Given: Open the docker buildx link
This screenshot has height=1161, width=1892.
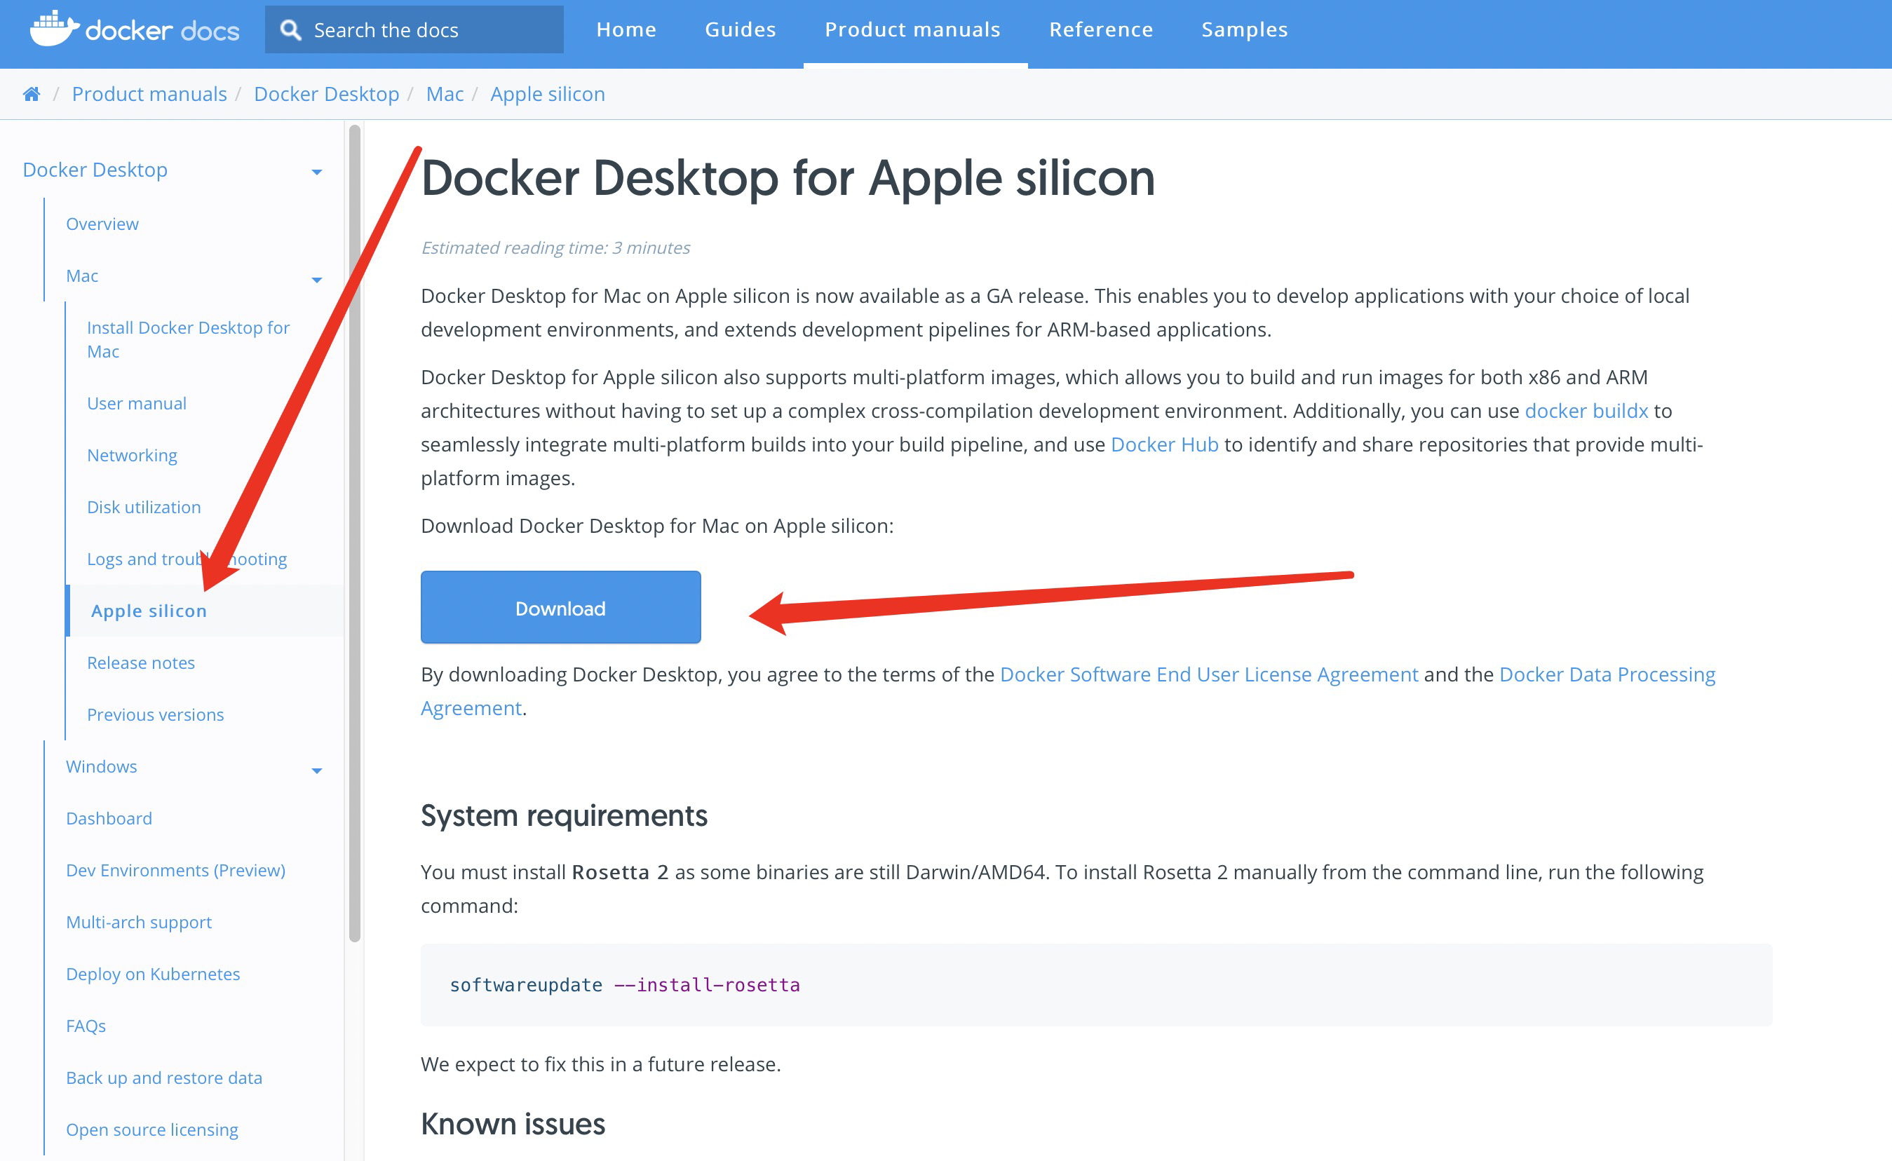Looking at the screenshot, I should click(1586, 411).
